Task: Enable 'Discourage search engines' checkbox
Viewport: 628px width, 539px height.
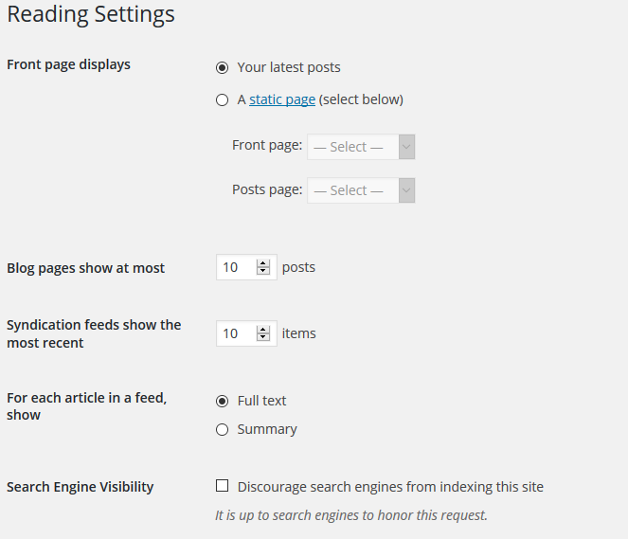Action: click(x=222, y=486)
